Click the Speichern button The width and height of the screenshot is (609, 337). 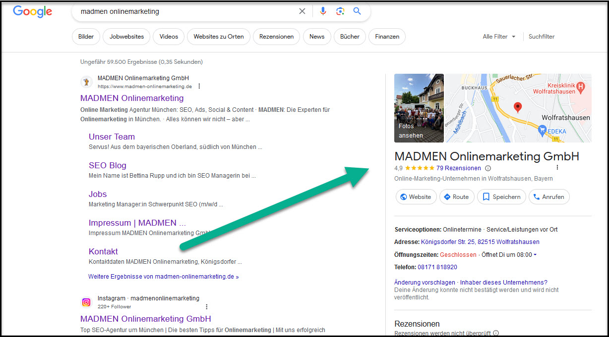coord(501,197)
